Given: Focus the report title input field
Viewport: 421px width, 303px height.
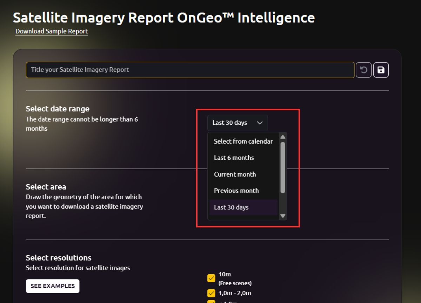Looking at the screenshot, I should point(190,70).
